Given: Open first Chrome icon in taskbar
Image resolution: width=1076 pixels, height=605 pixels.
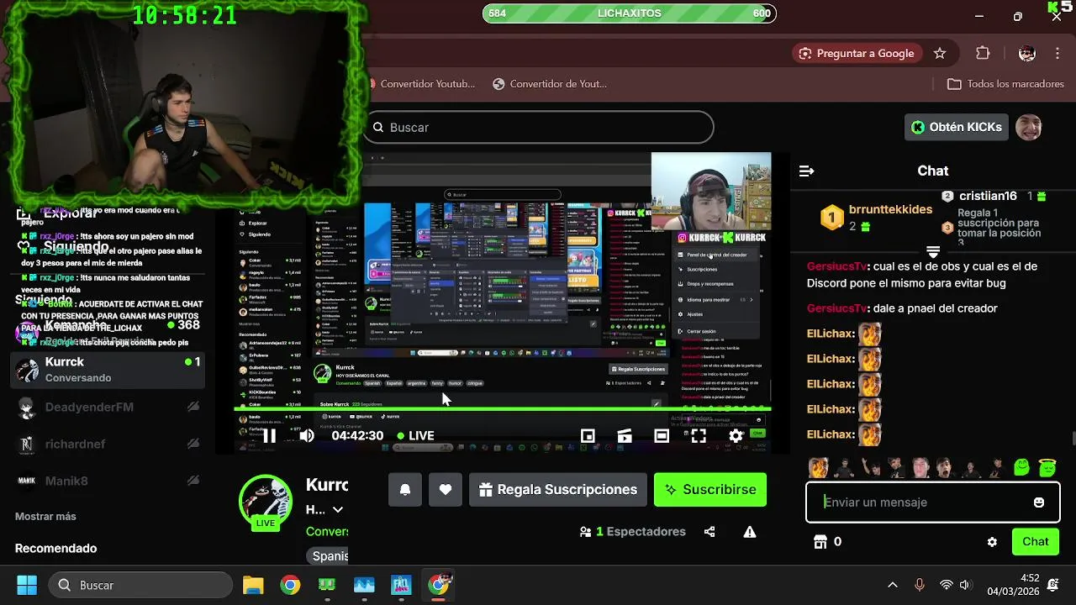Looking at the screenshot, I should pyautogui.click(x=290, y=585).
